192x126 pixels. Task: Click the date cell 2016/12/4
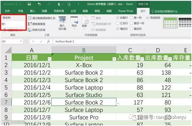tap(31, 87)
